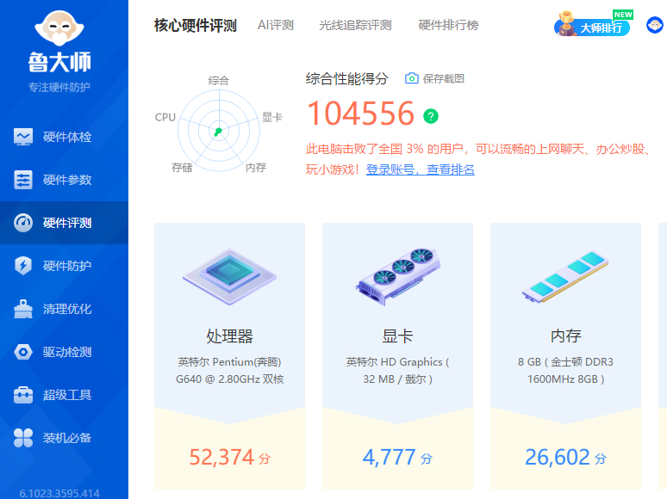667x499 pixels.
Task: Switch to 硬件排行榜 tab
Action: tap(448, 25)
